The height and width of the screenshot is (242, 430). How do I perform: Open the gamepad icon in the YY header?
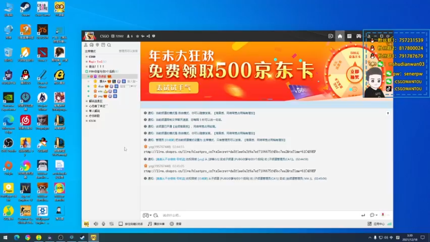[x=359, y=36]
